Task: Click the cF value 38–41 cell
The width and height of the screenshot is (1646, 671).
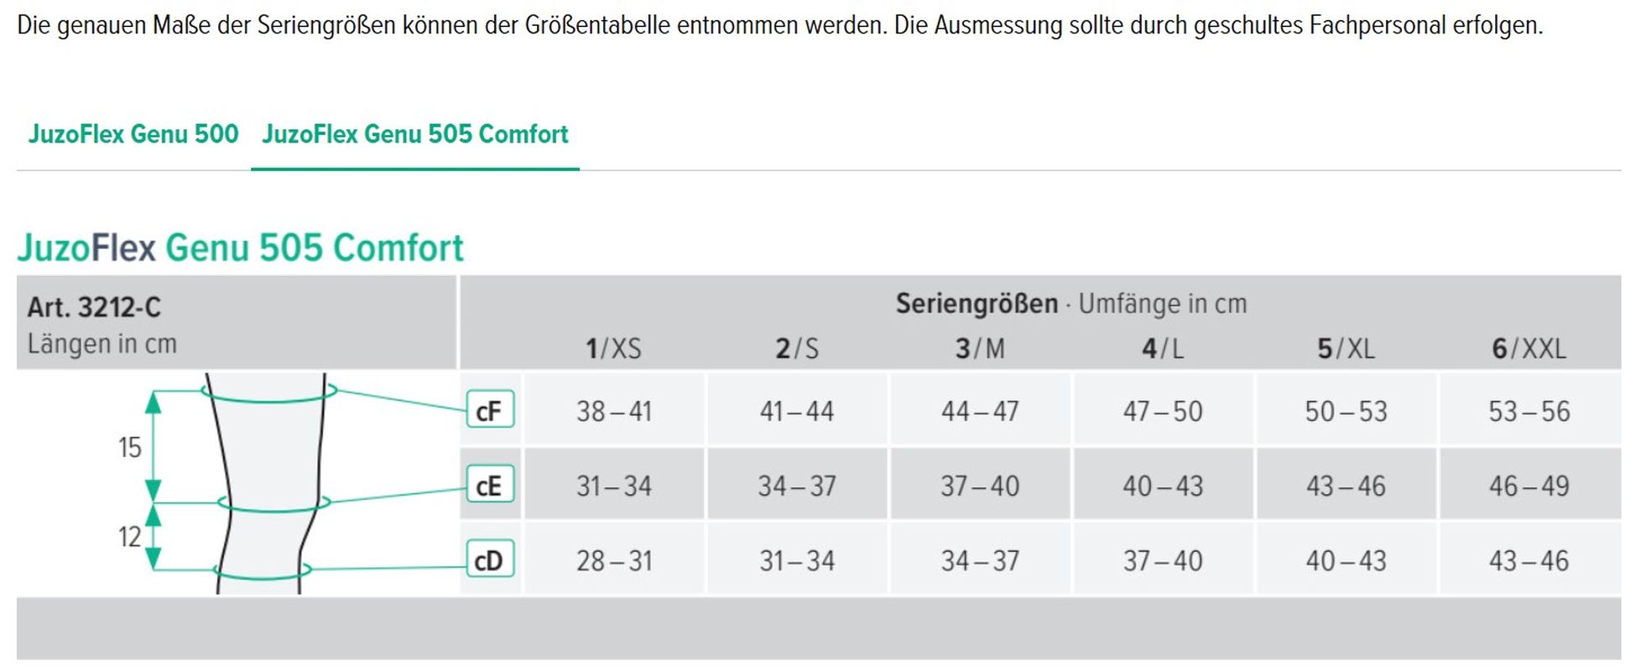Action: (x=613, y=411)
